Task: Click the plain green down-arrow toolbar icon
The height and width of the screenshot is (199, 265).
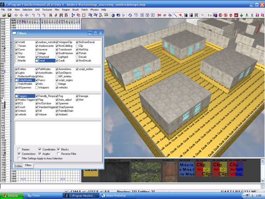Action: 241,15
